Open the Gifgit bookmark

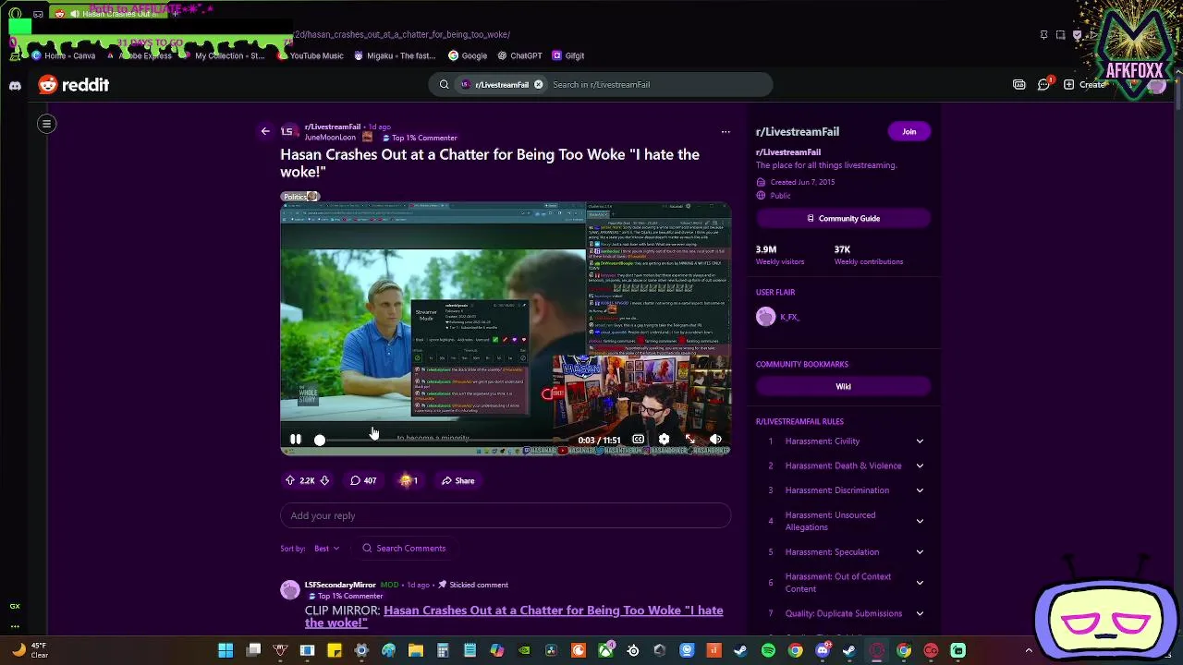point(567,55)
